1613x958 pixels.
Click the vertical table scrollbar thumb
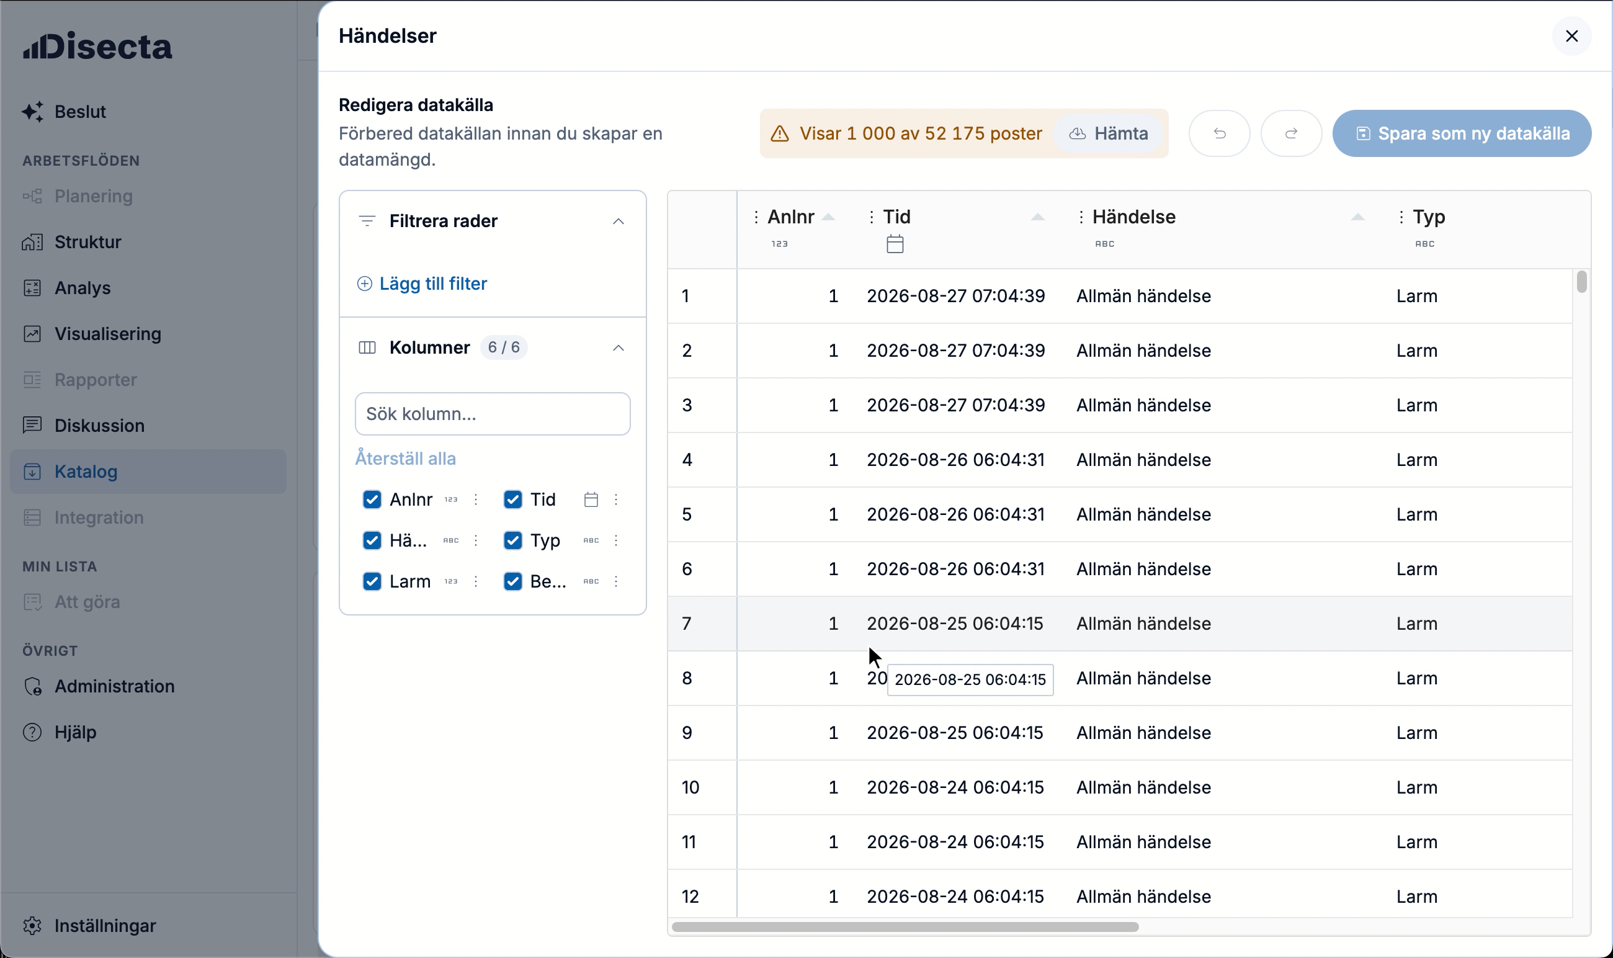pyautogui.click(x=1581, y=282)
